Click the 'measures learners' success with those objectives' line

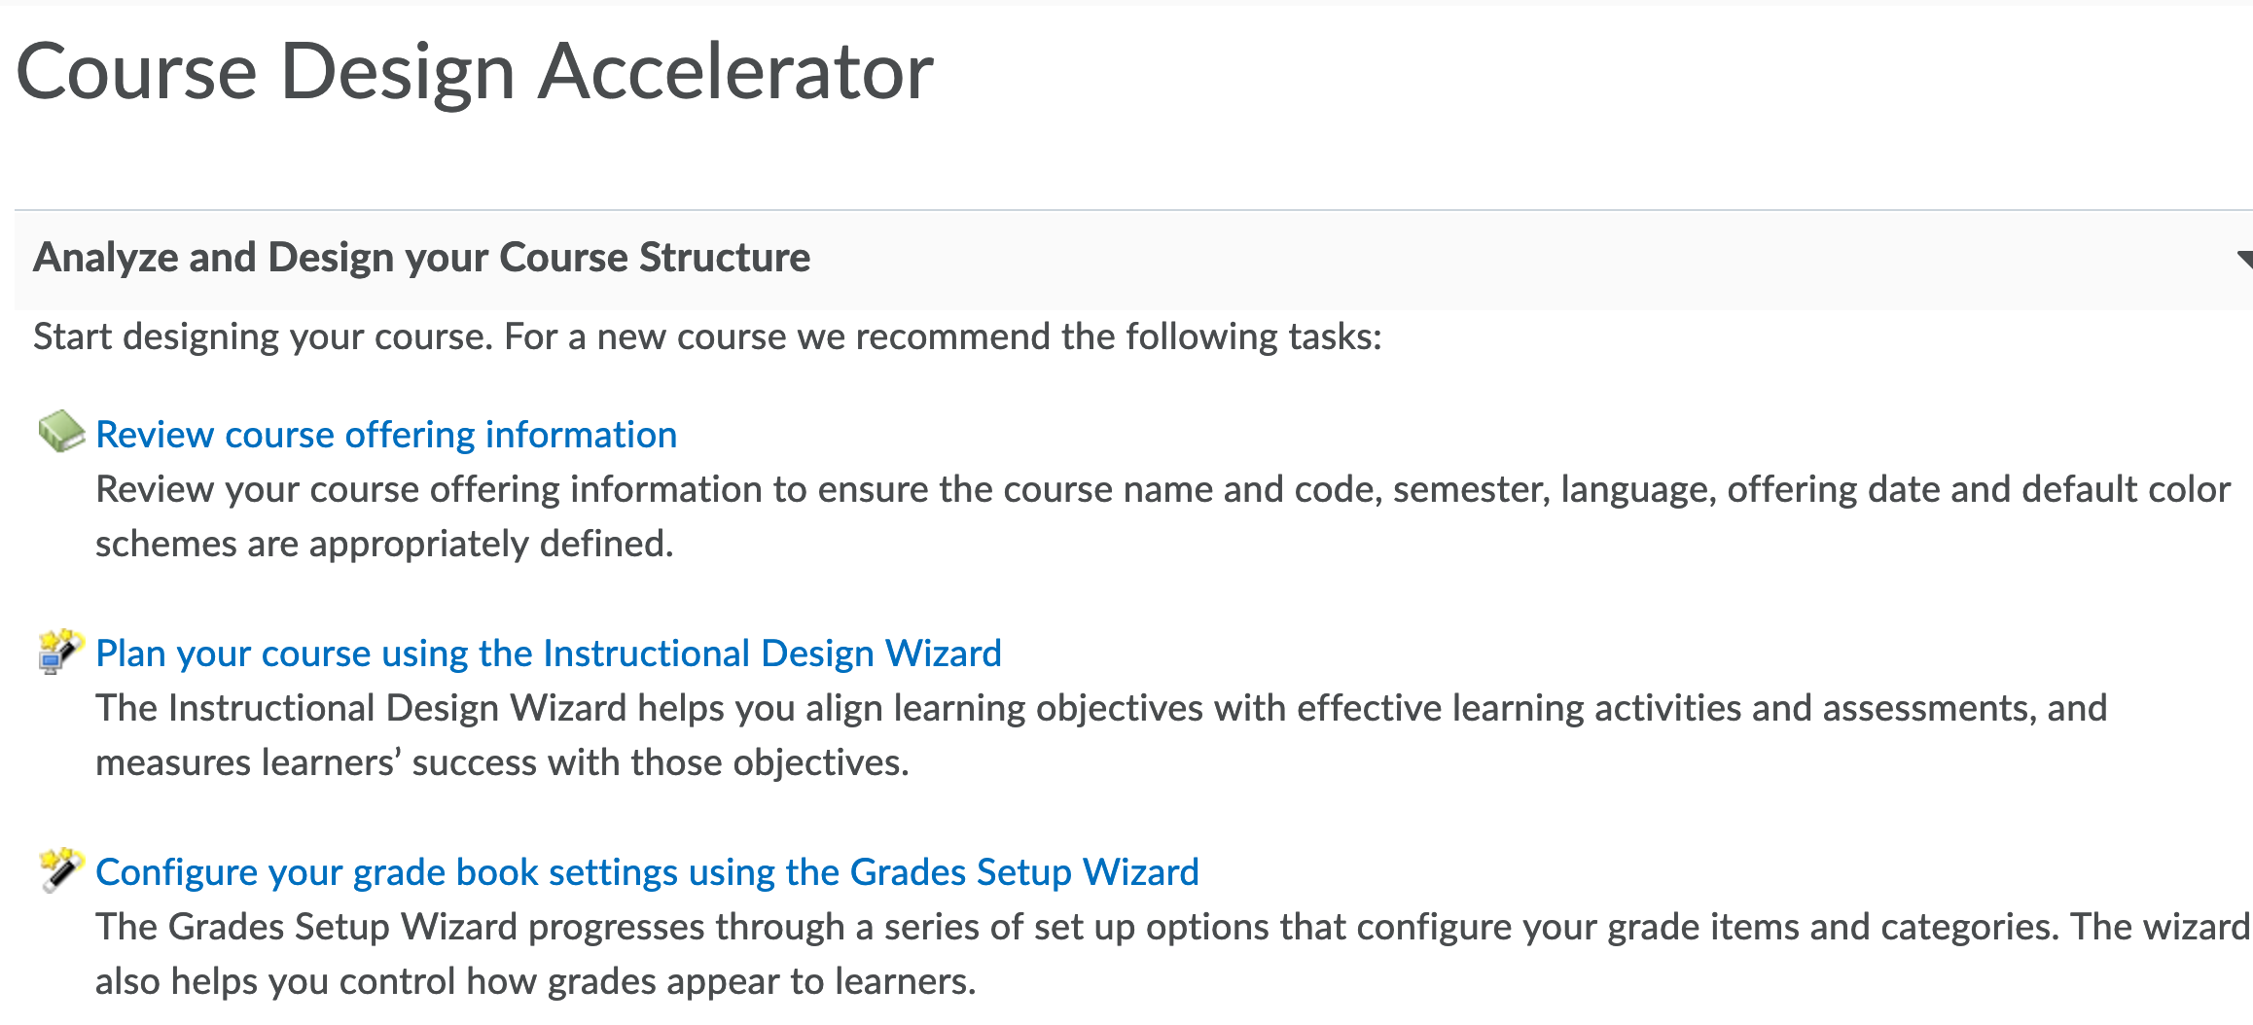tap(502, 762)
